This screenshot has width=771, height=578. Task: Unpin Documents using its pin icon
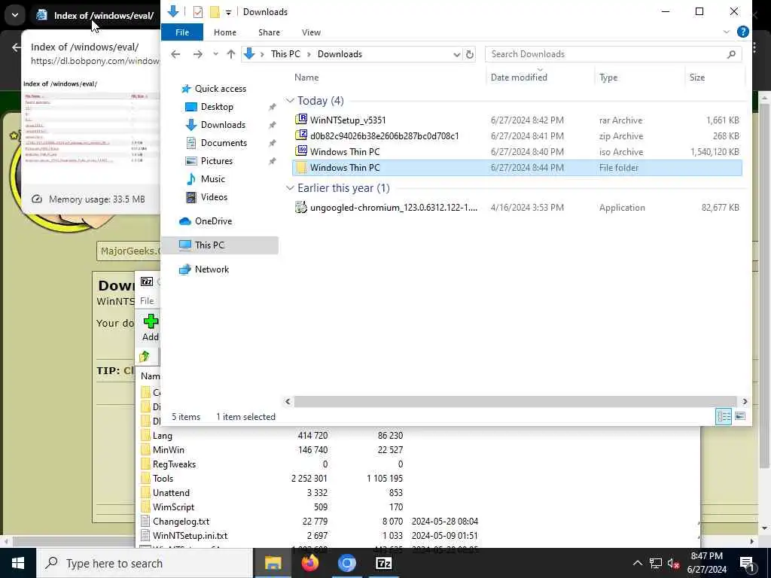pos(272,143)
